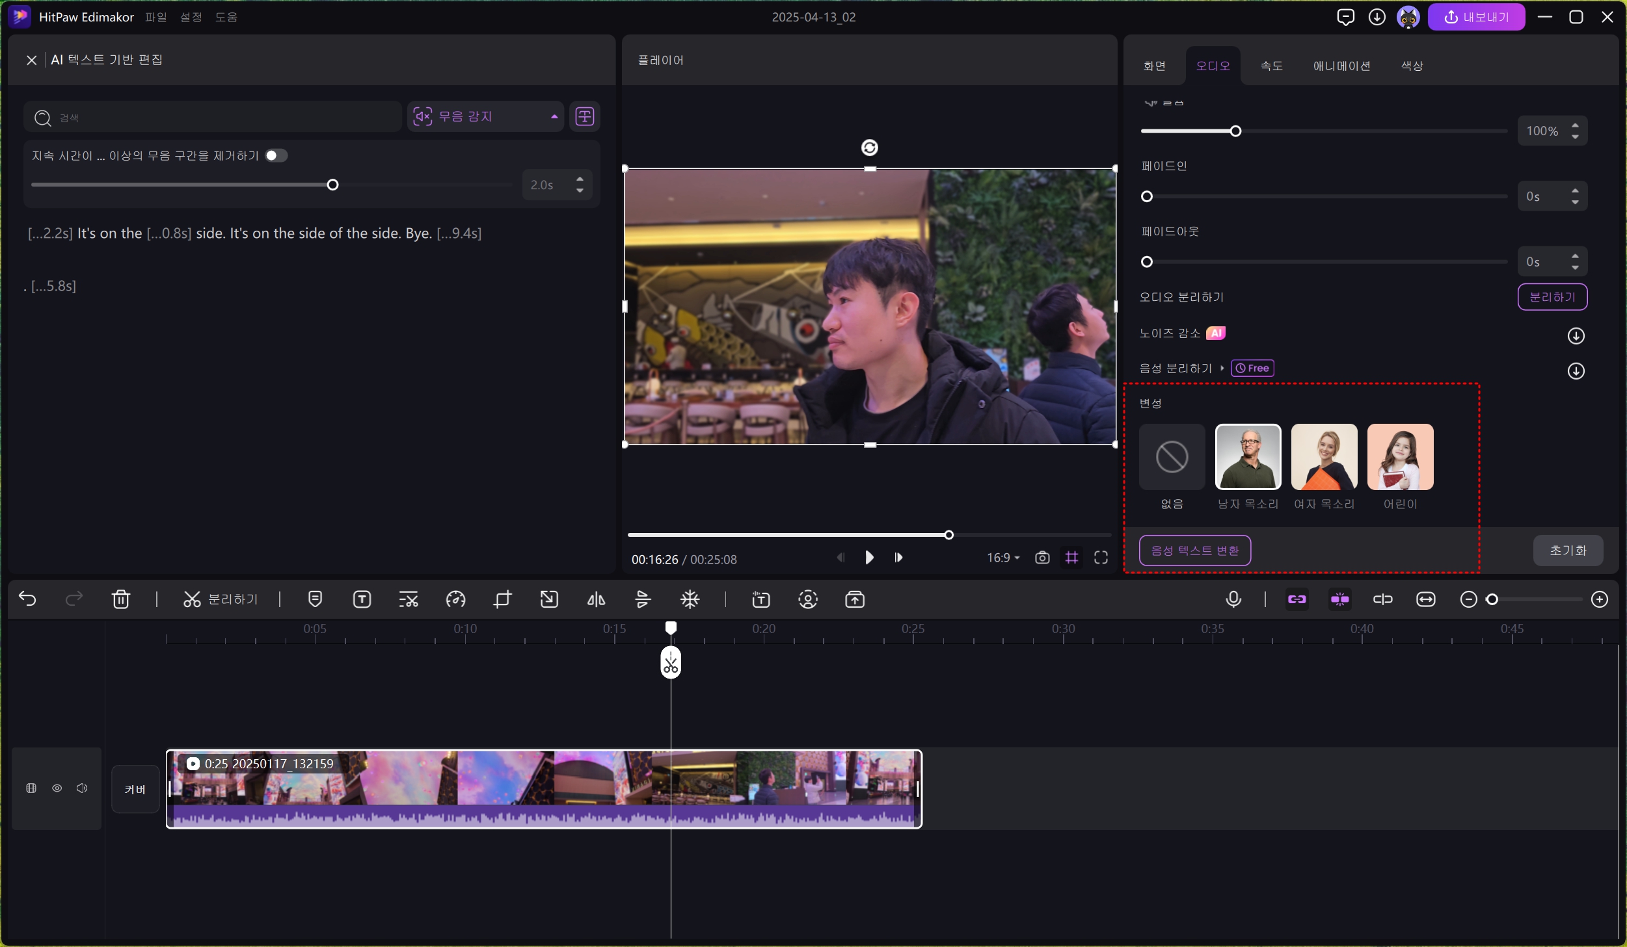Mute the track with the speaker icon

pos(82,788)
